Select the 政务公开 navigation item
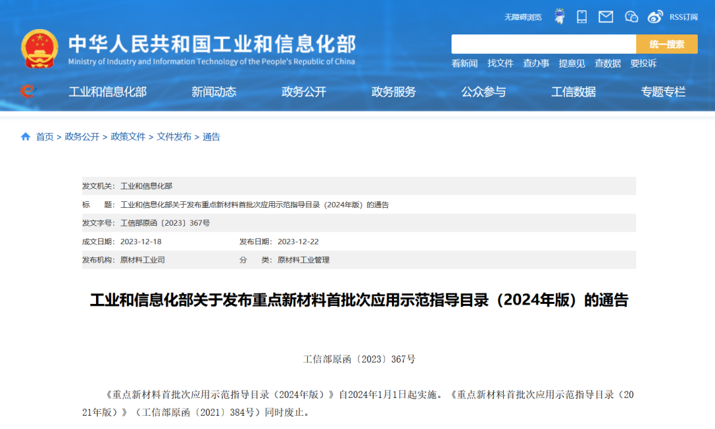 (x=304, y=92)
